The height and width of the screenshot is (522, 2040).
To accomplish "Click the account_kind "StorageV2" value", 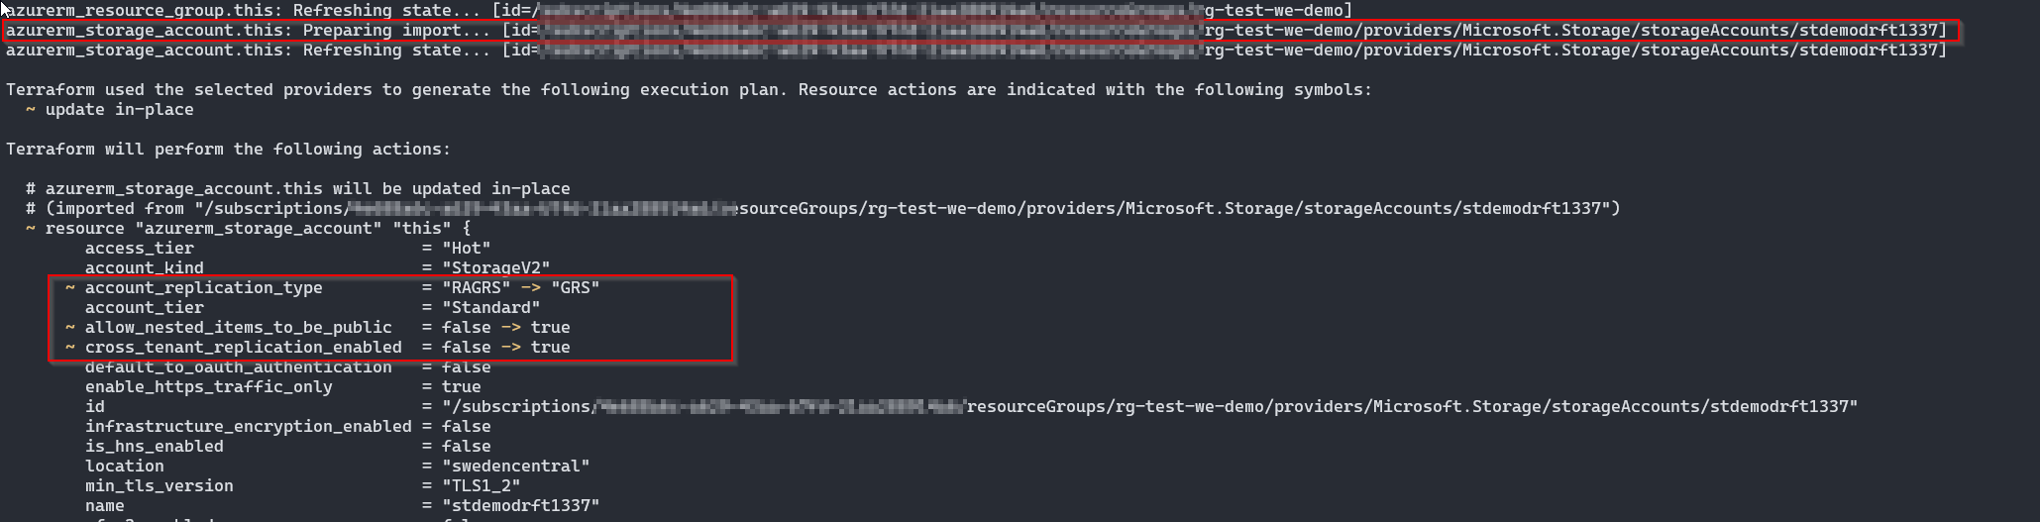I will [x=496, y=268].
